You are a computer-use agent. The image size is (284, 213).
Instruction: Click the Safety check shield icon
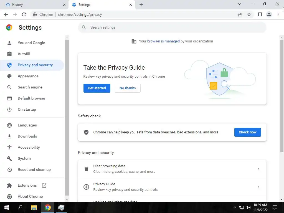86,132
